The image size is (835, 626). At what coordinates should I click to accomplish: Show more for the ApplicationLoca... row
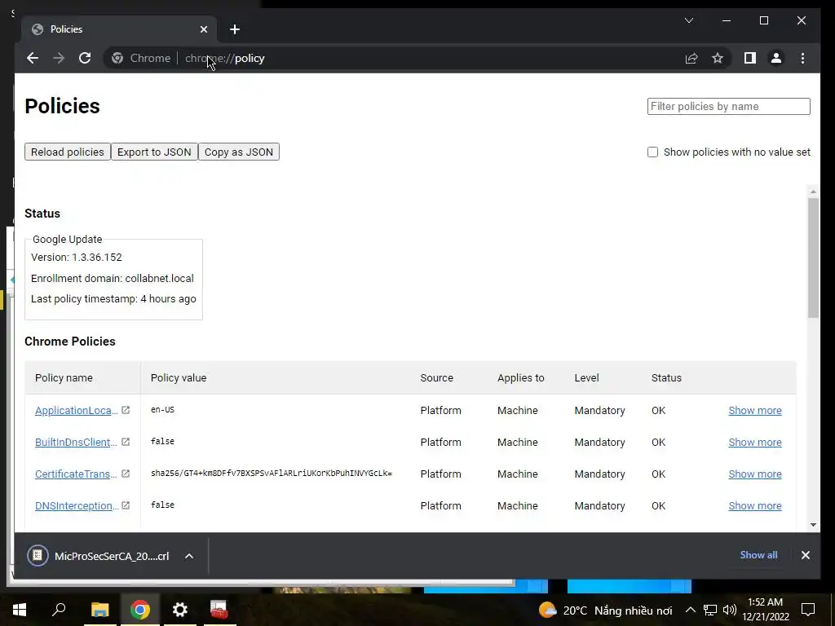(x=754, y=411)
